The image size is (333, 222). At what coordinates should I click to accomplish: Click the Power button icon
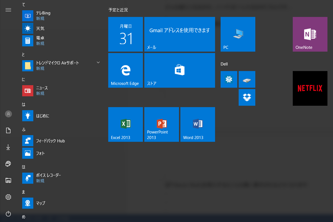8,214
